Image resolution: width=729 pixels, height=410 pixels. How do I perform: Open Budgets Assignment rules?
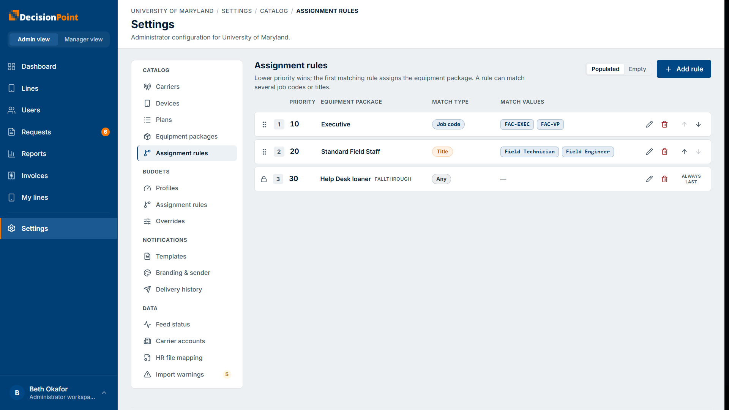click(187, 205)
